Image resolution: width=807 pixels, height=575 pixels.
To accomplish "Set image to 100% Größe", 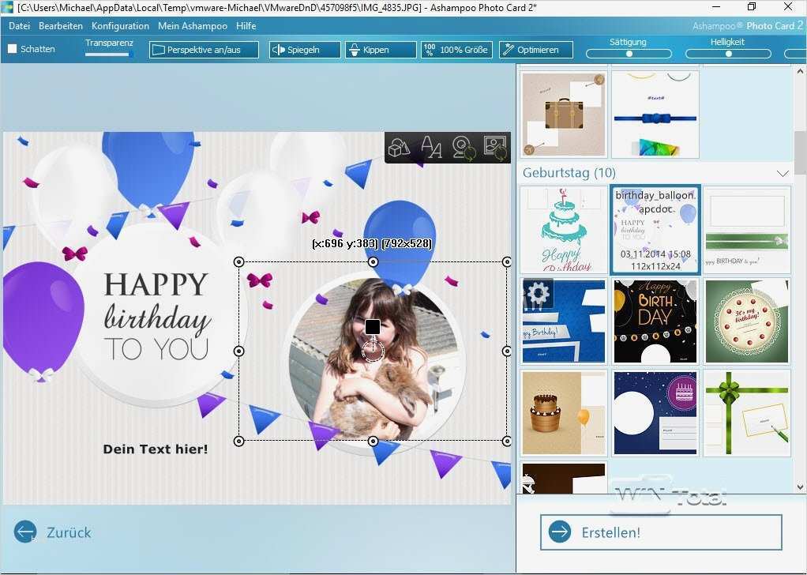I will click(456, 50).
